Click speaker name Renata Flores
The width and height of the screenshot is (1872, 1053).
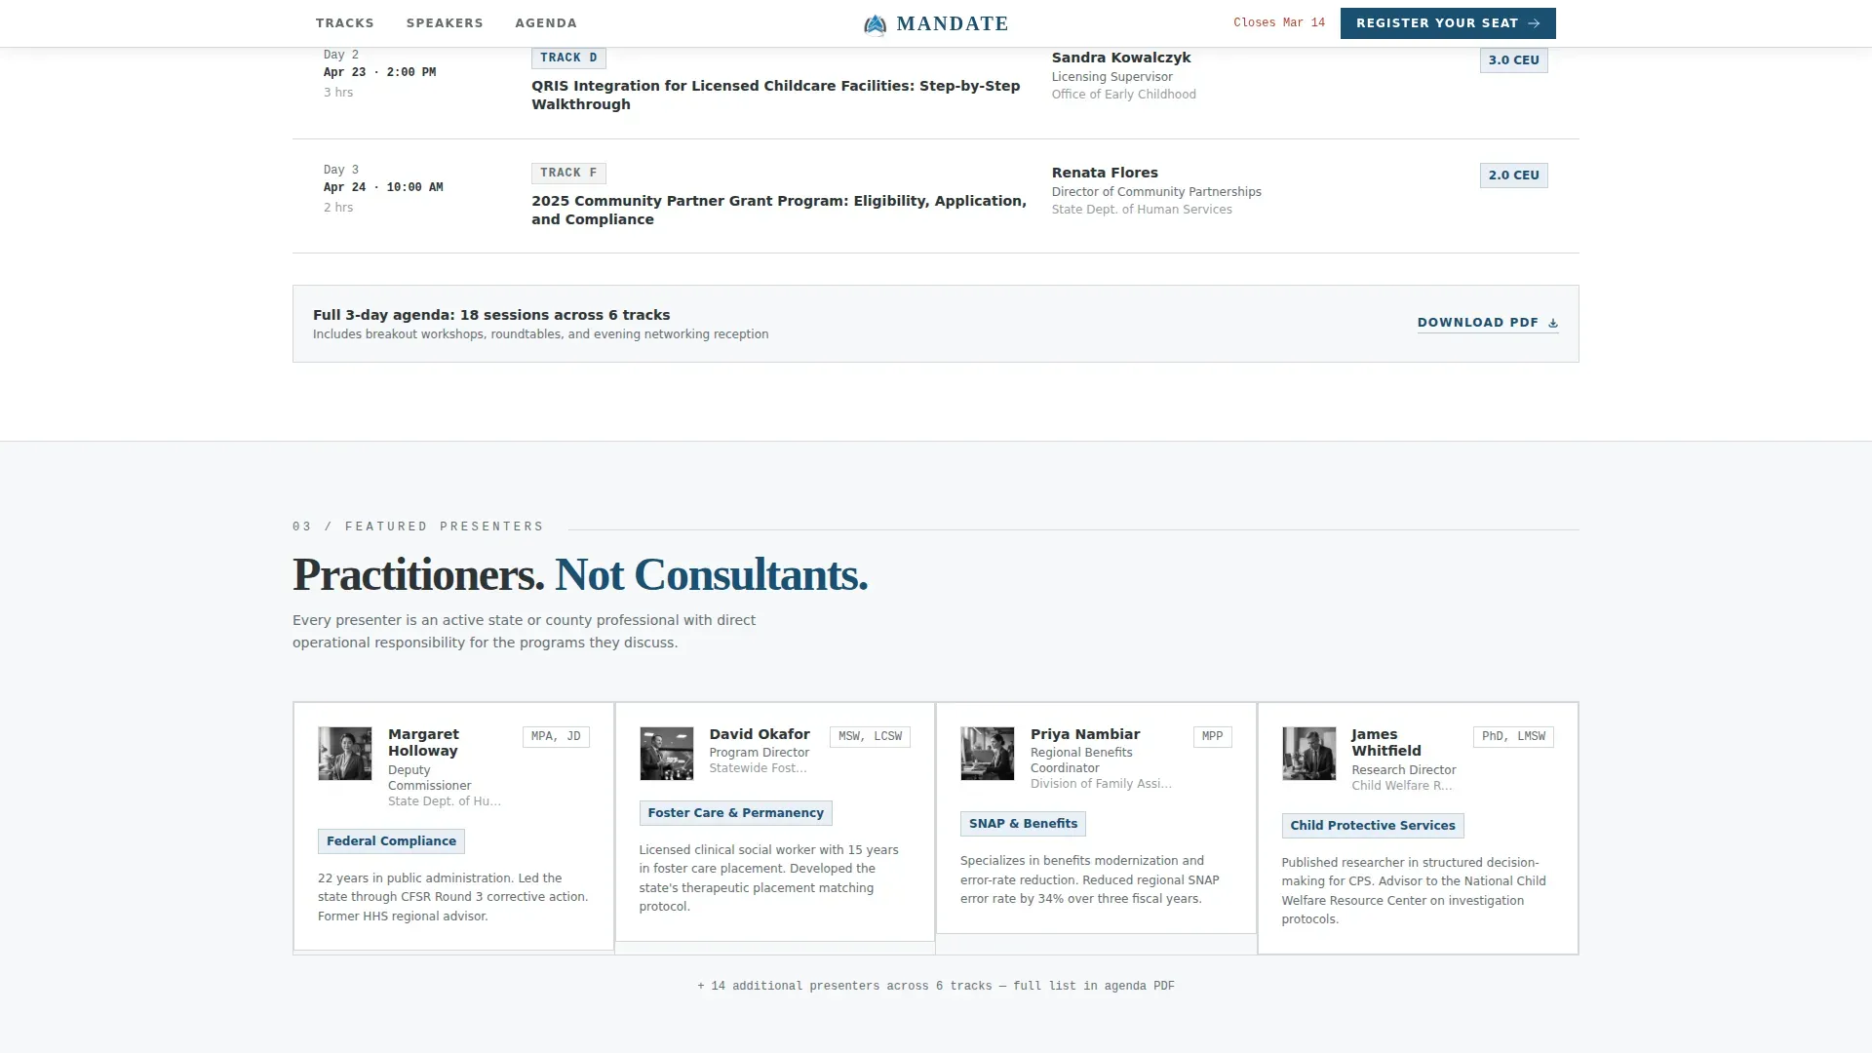point(1105,173)
